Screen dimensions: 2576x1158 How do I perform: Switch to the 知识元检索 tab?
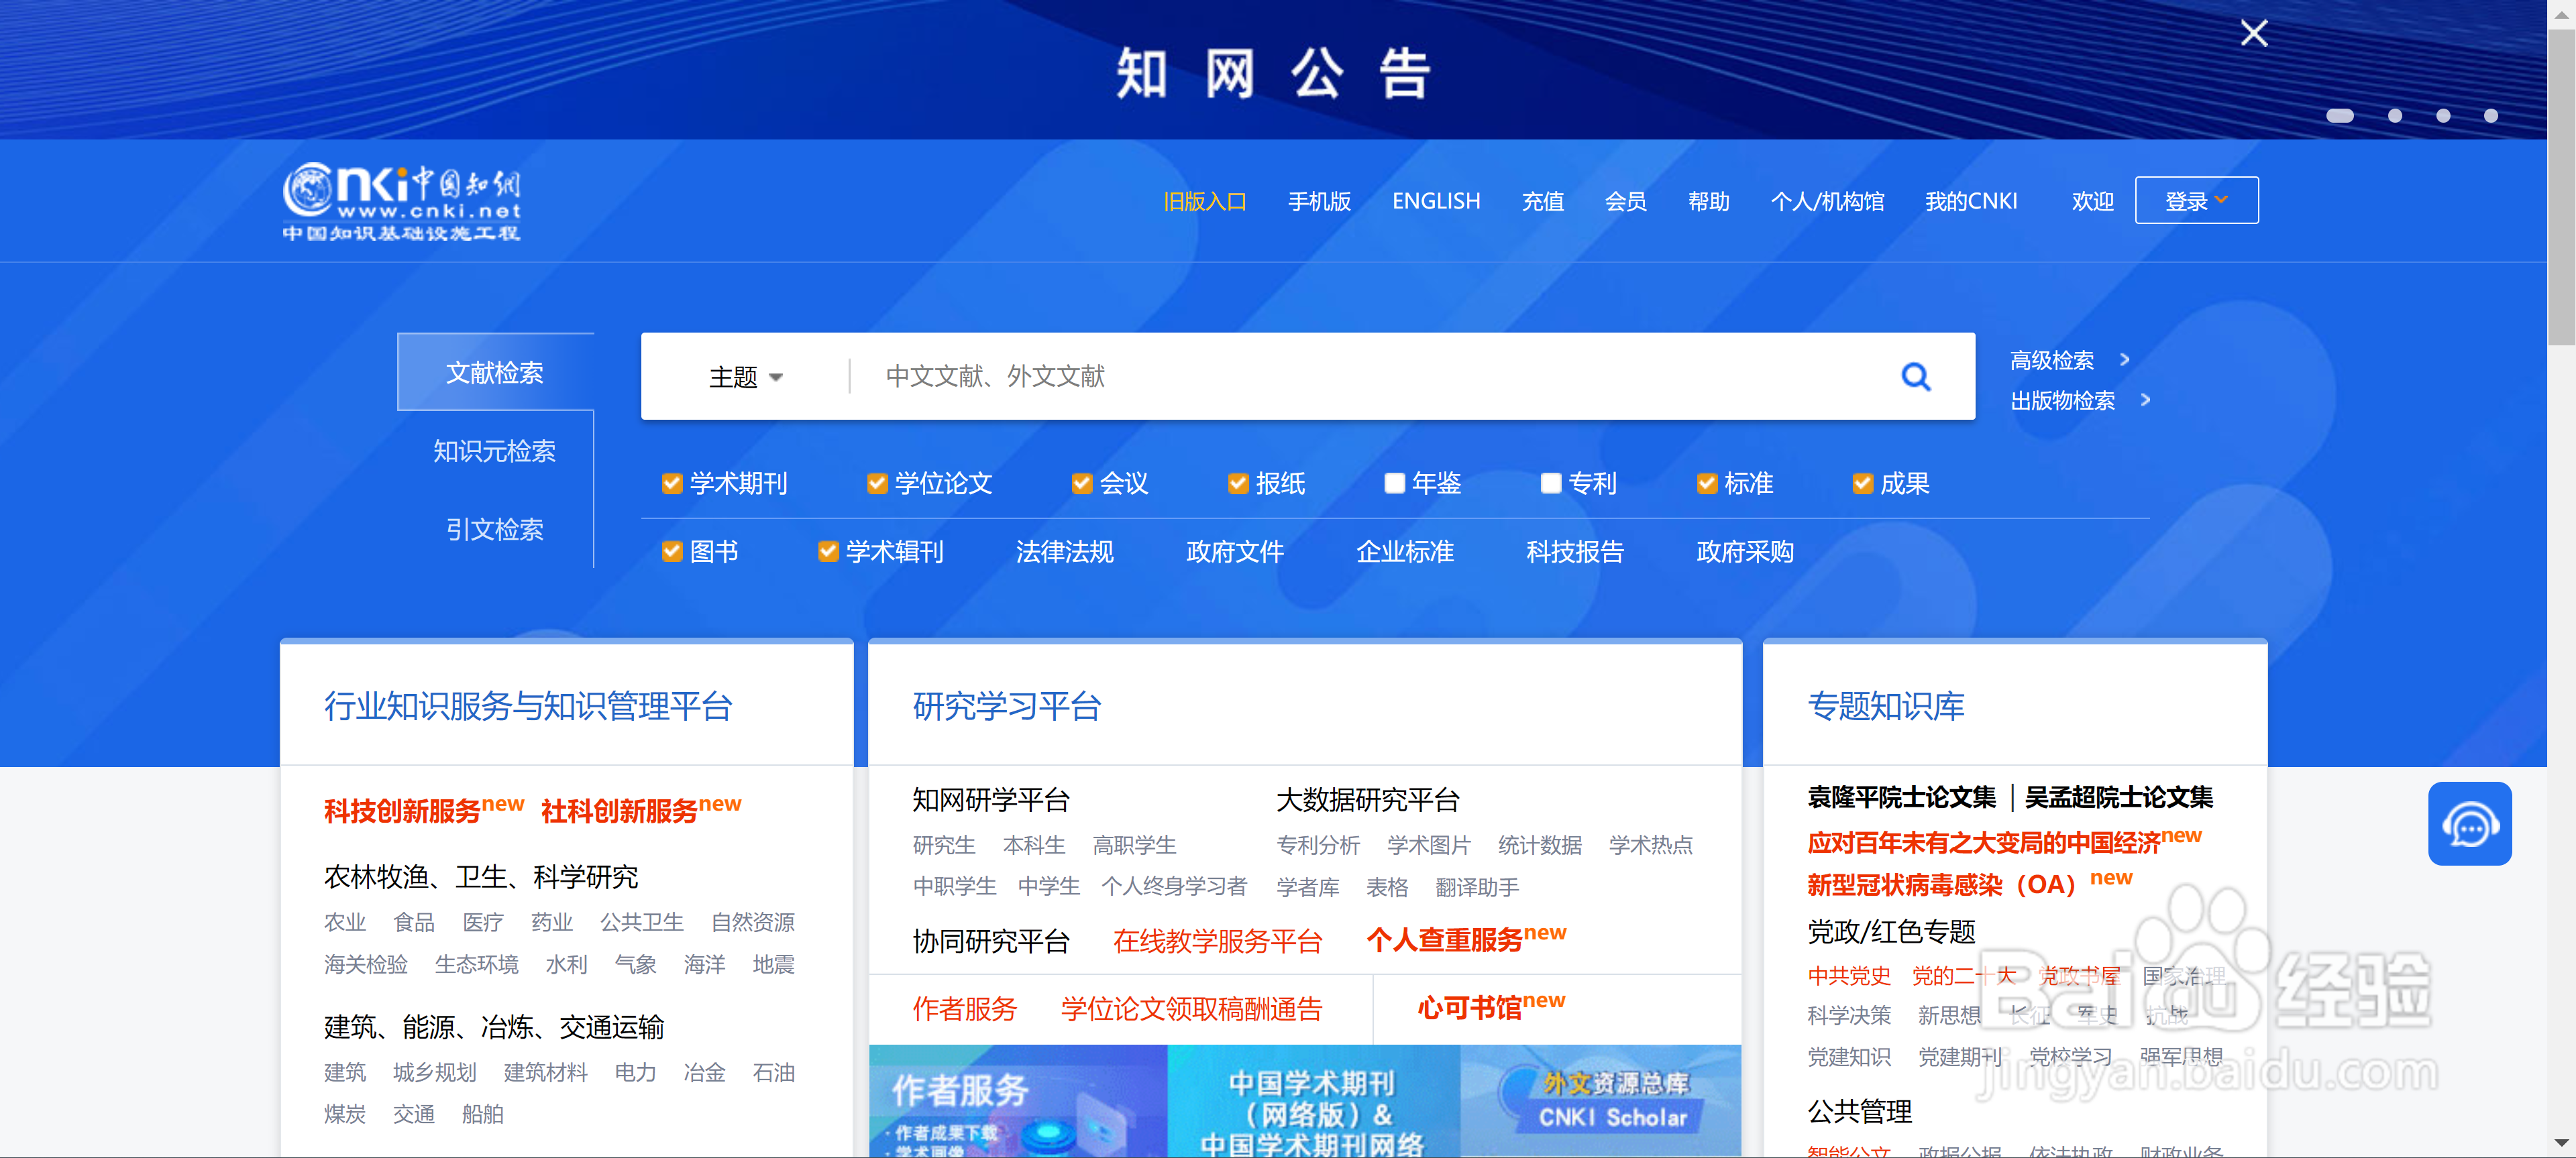pyautogui.click(x=495, y=451)
